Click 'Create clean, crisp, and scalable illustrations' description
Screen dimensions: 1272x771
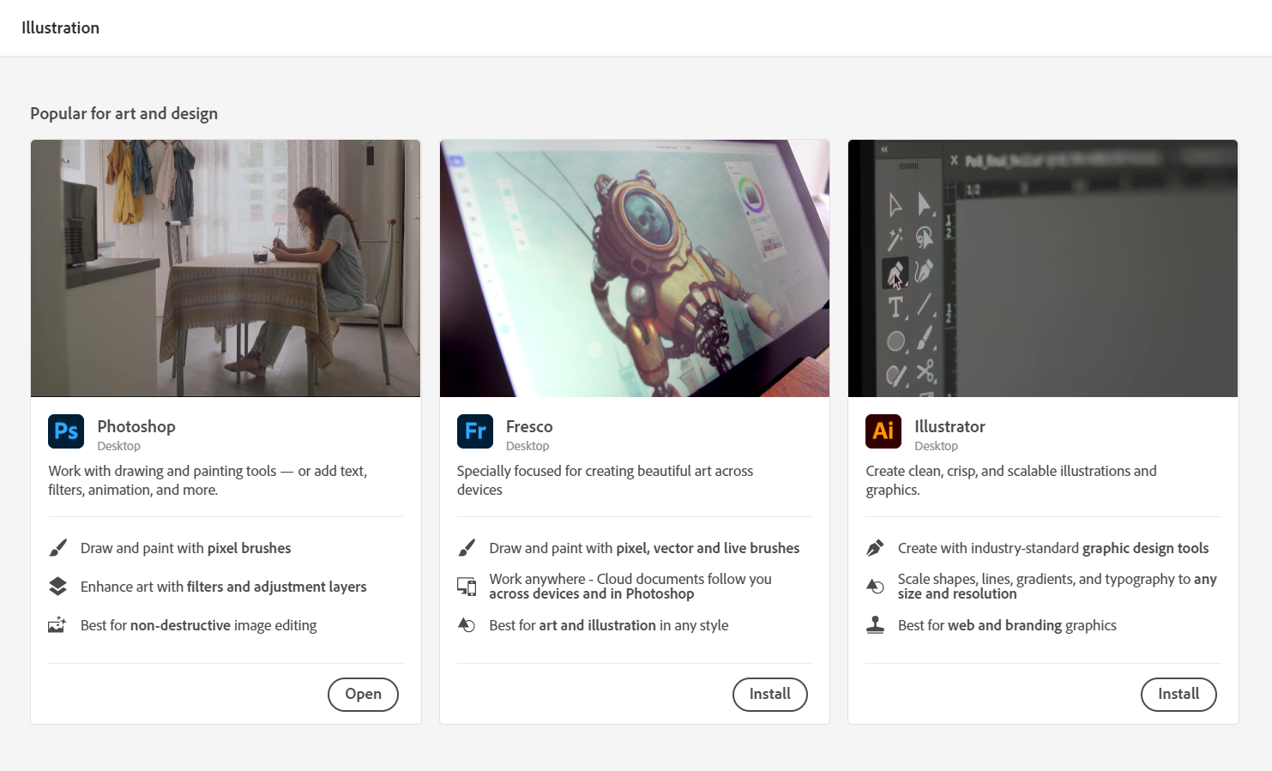(1011, 480)
